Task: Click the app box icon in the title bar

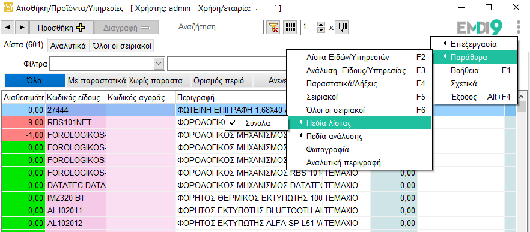Action: [x=8, y=8]
